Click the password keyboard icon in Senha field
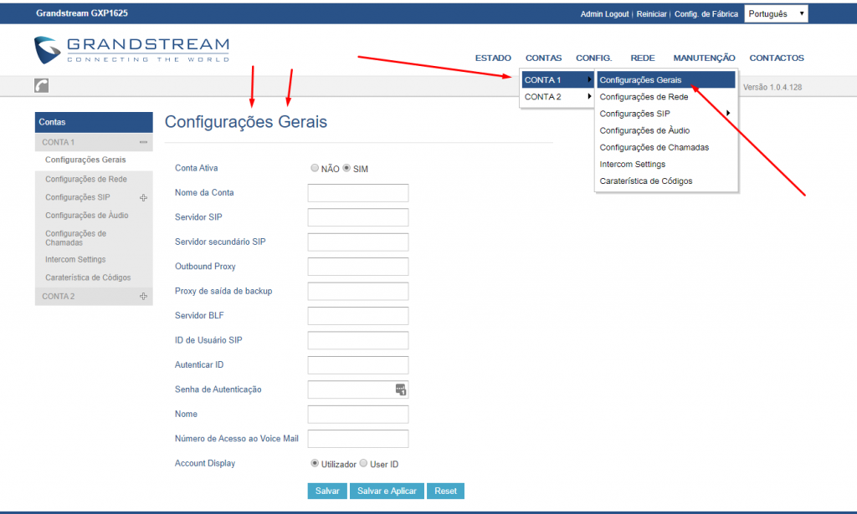857x514 pixels. point(401,389)
